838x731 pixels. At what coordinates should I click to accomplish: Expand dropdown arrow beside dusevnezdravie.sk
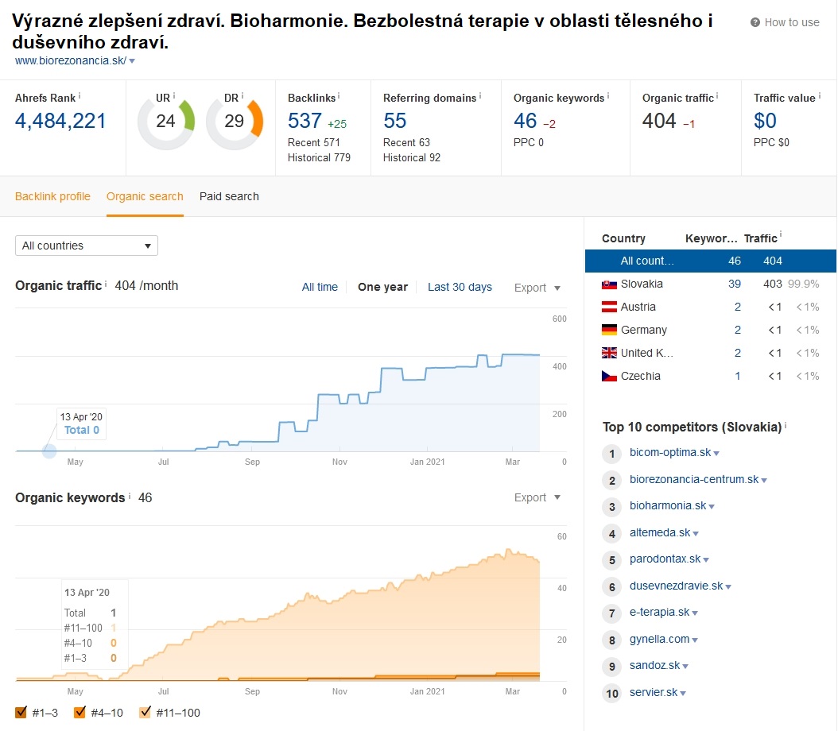(728, 587)
